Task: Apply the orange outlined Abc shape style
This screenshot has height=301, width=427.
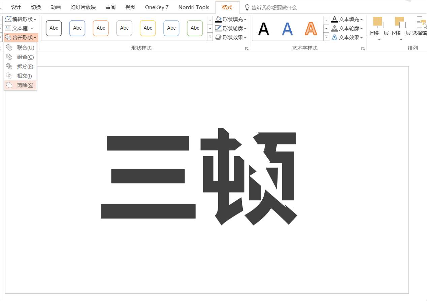Action: pyautogui.click(x=101, y=28)
